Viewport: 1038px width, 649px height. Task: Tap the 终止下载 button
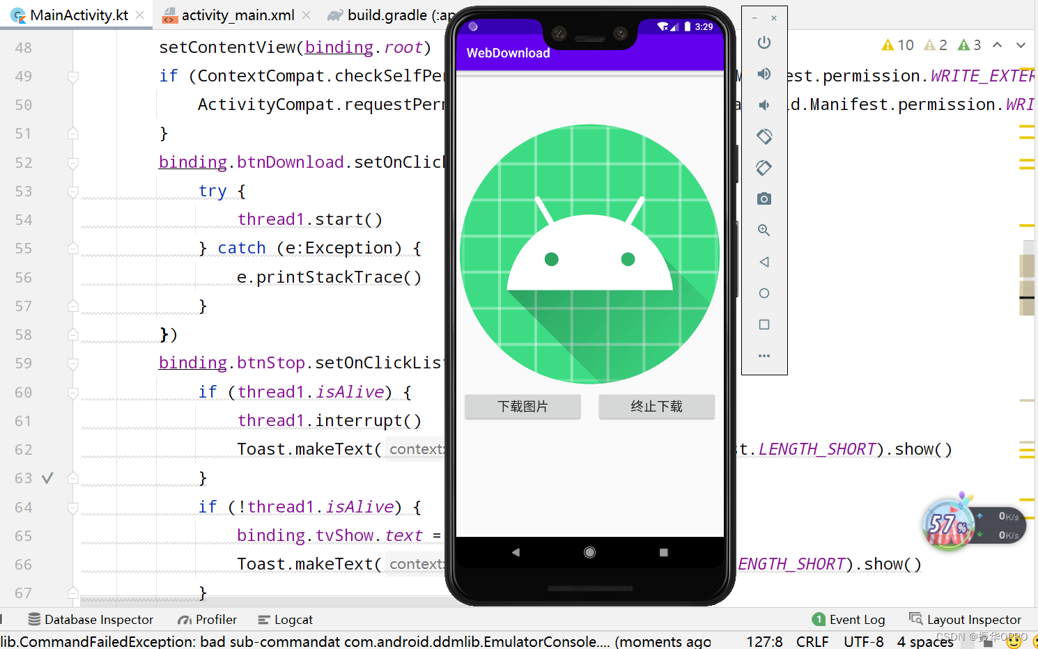coord(656,407)
